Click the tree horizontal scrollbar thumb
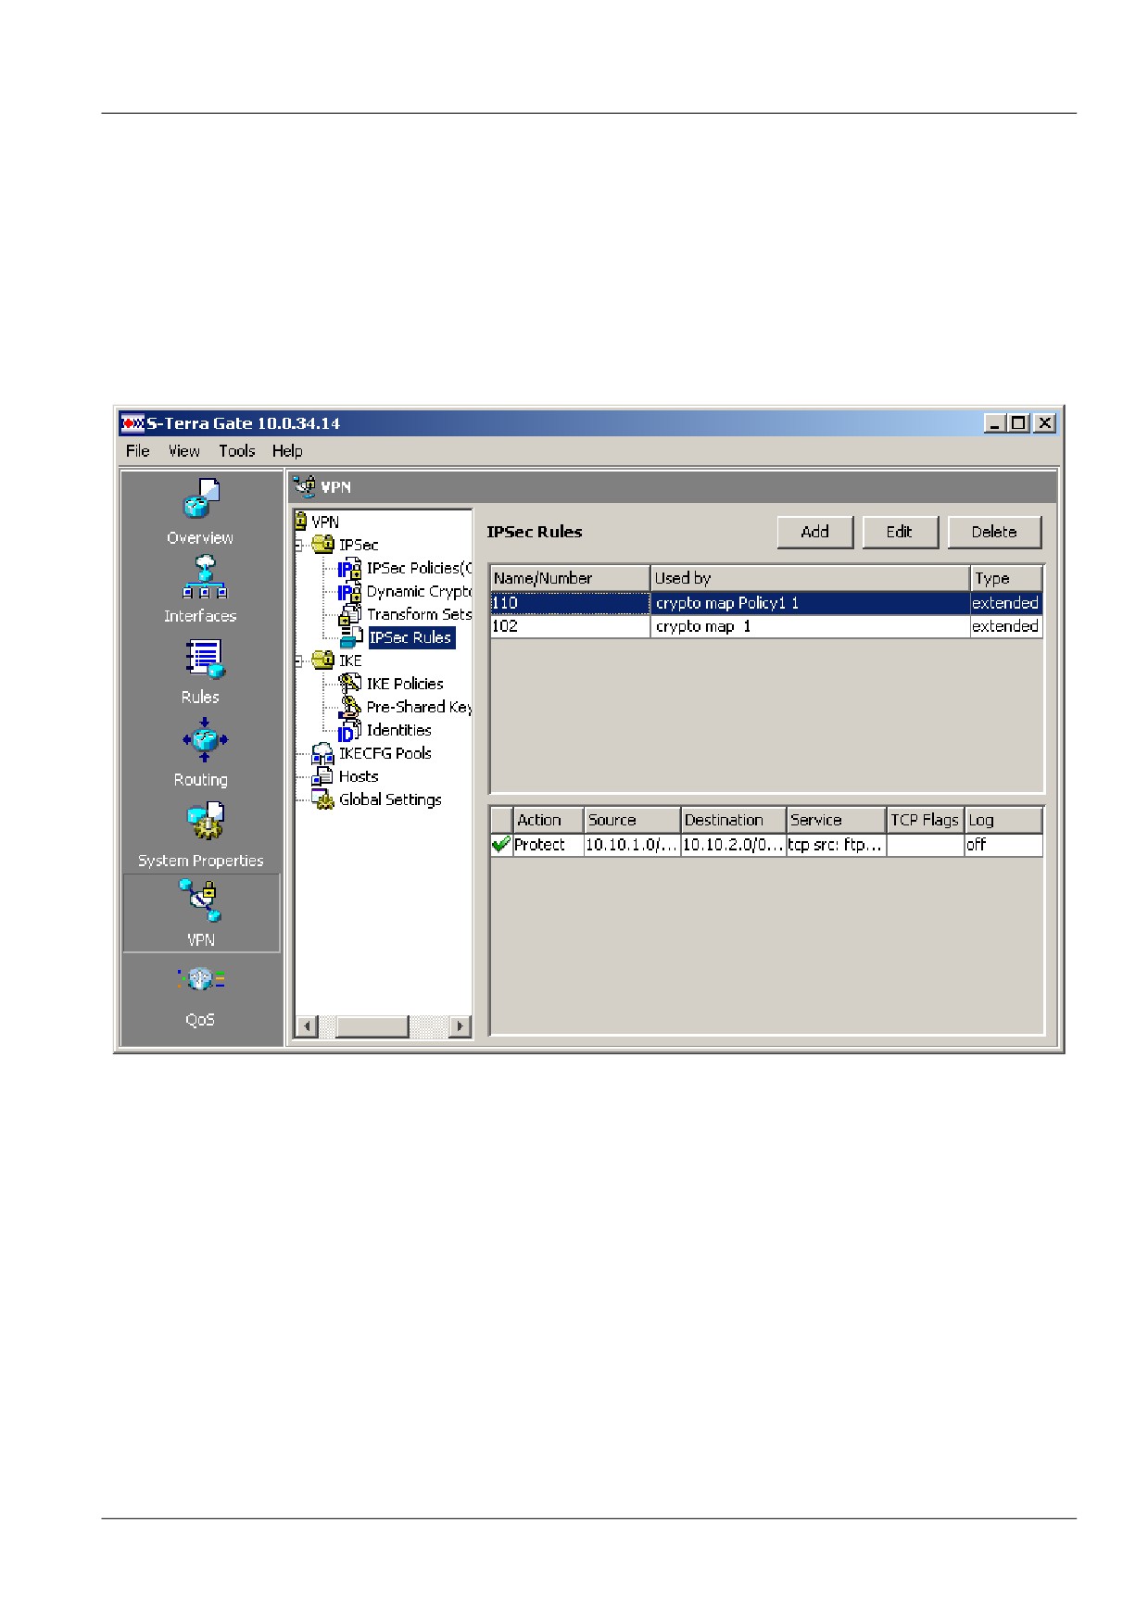Viewport: 1148px width, 1623px height. coord(372,1026)
